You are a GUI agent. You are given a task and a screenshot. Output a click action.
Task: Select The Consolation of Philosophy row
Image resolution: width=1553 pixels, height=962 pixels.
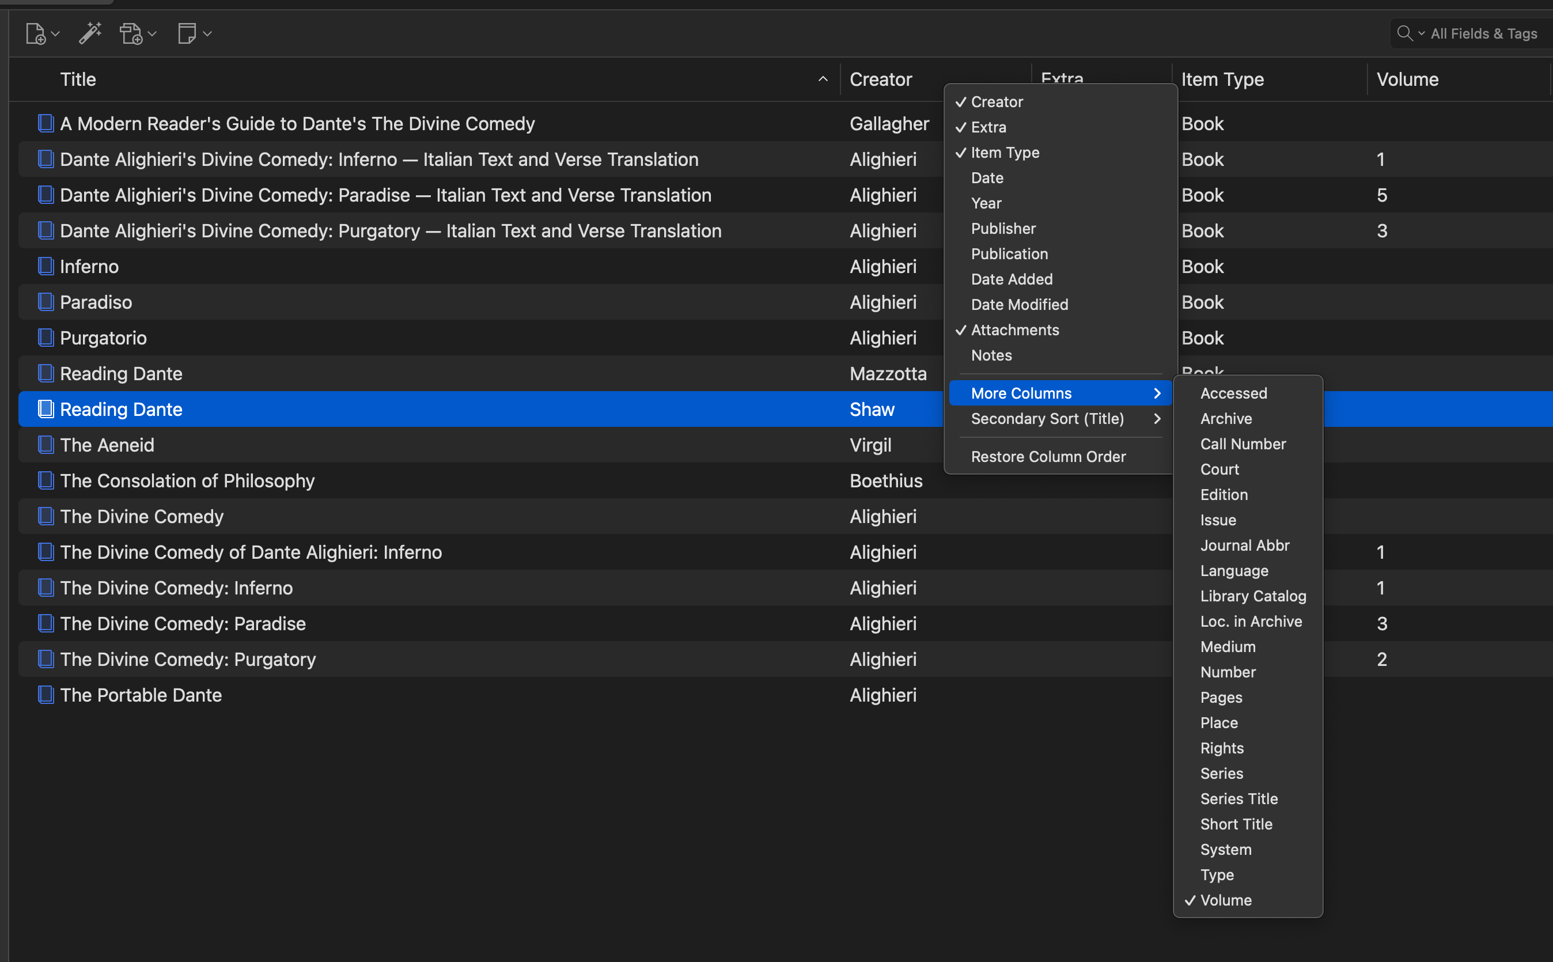coord(187,480)
